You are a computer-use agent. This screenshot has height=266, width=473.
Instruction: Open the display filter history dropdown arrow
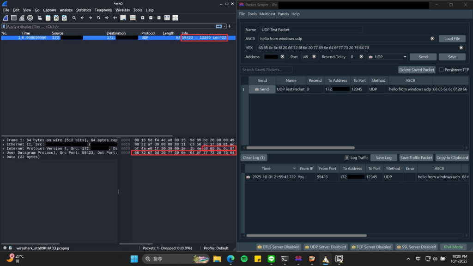225,26
